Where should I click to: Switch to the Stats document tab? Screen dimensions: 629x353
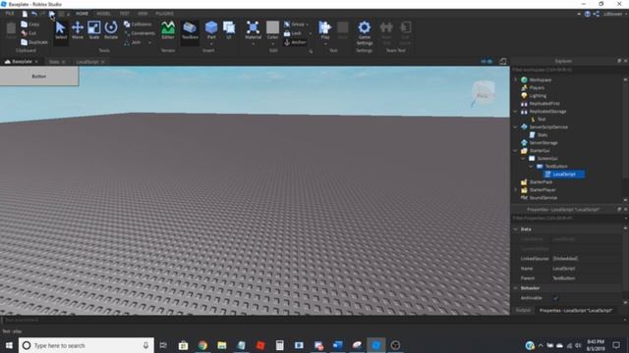[x=54, y=62]
